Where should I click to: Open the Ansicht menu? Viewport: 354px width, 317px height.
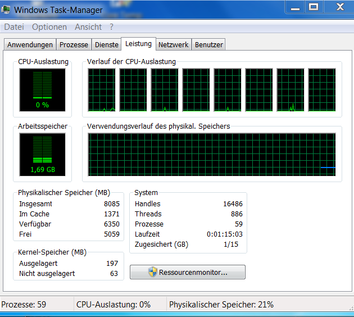point(88,27)
